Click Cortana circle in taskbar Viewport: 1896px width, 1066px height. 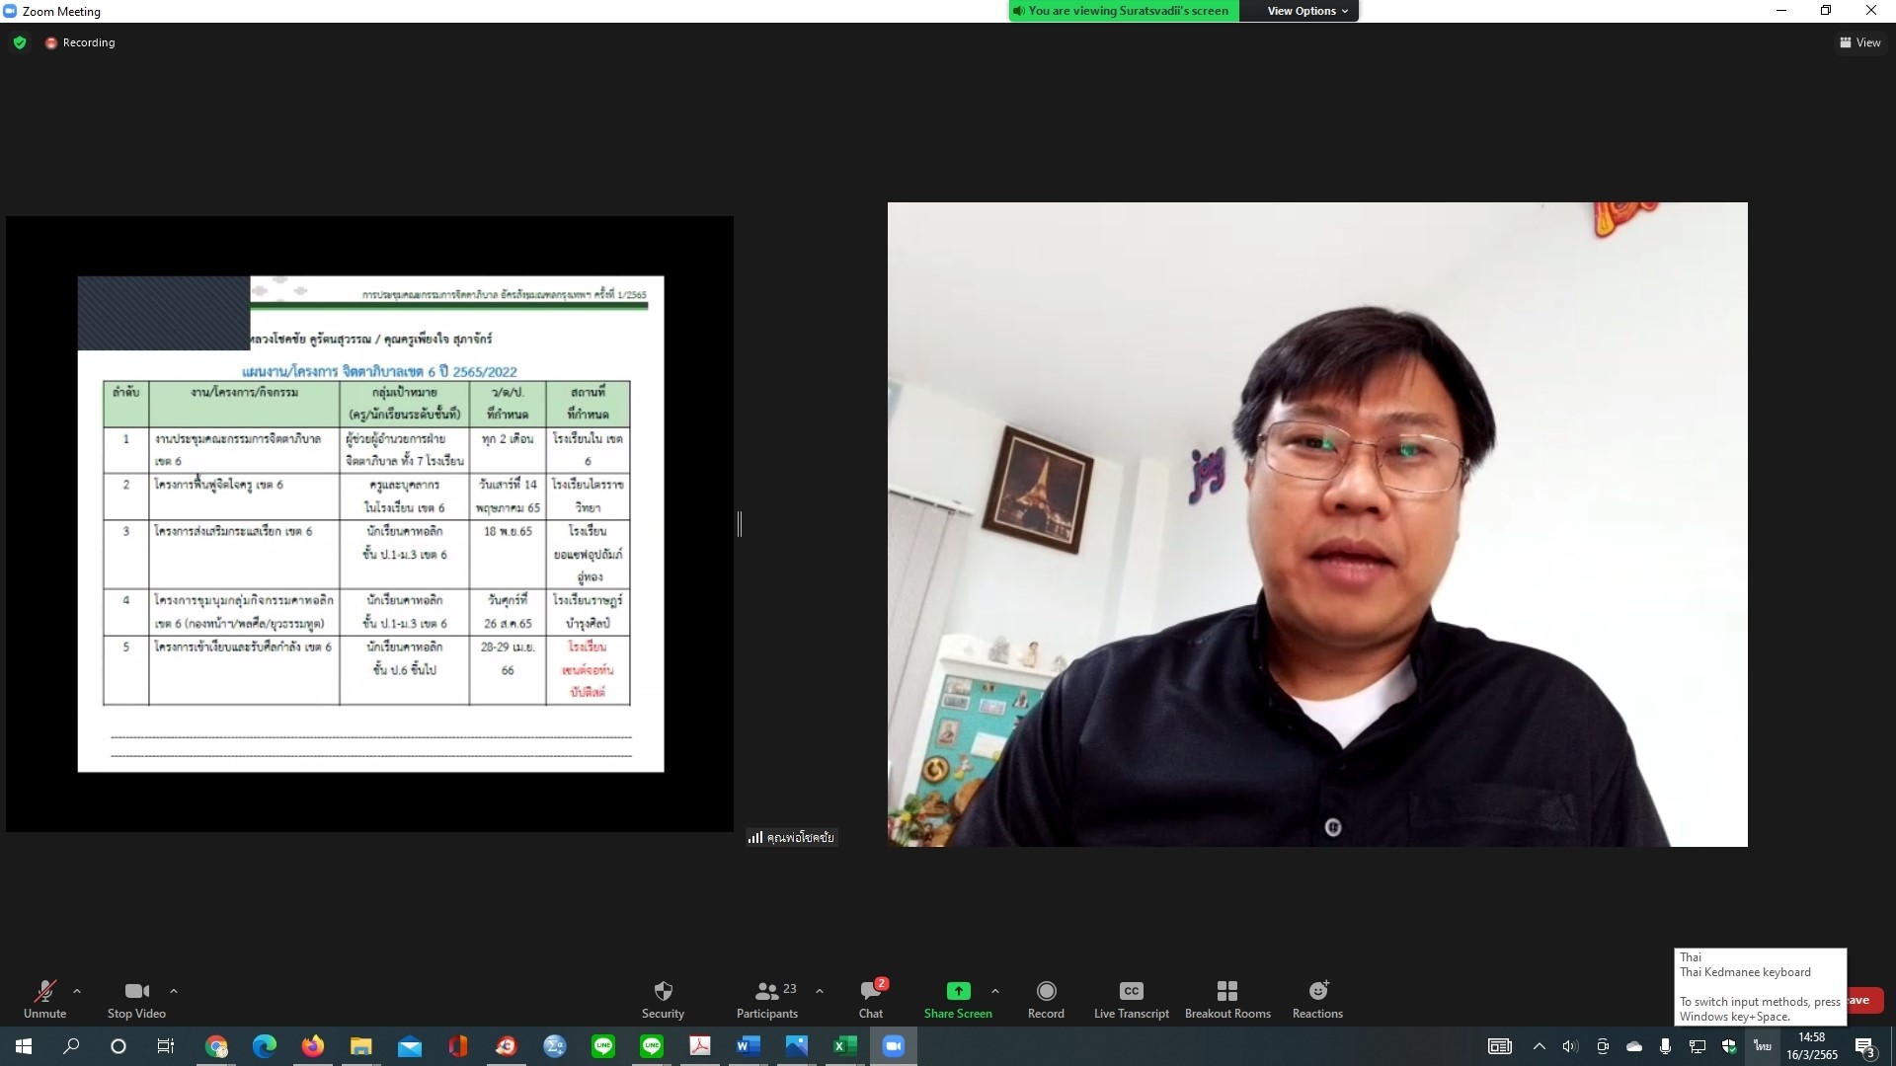[118, 1046]
